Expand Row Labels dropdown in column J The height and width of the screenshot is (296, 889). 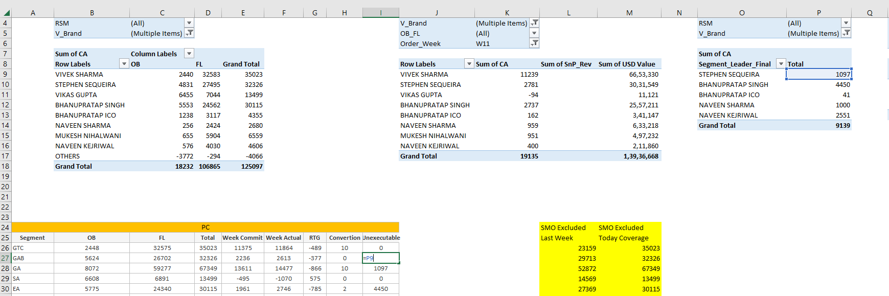click(x=469, y=64)
